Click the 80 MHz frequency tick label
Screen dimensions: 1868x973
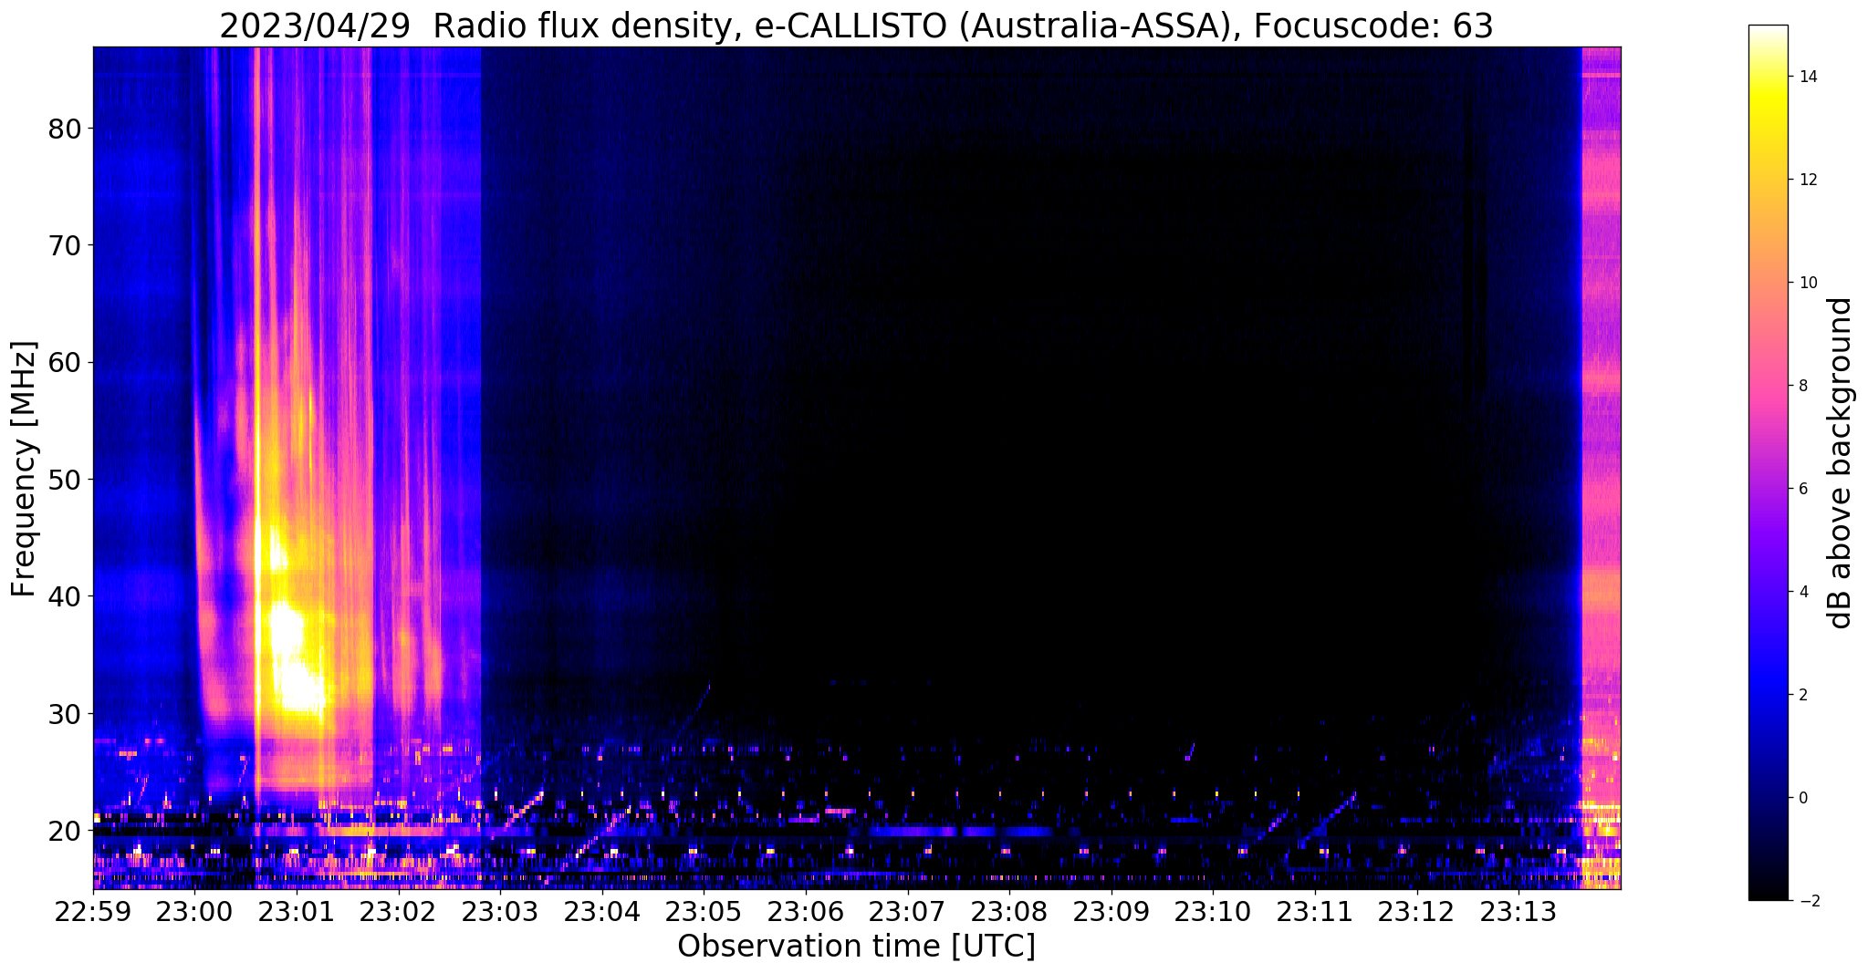[x=63, y=129]
